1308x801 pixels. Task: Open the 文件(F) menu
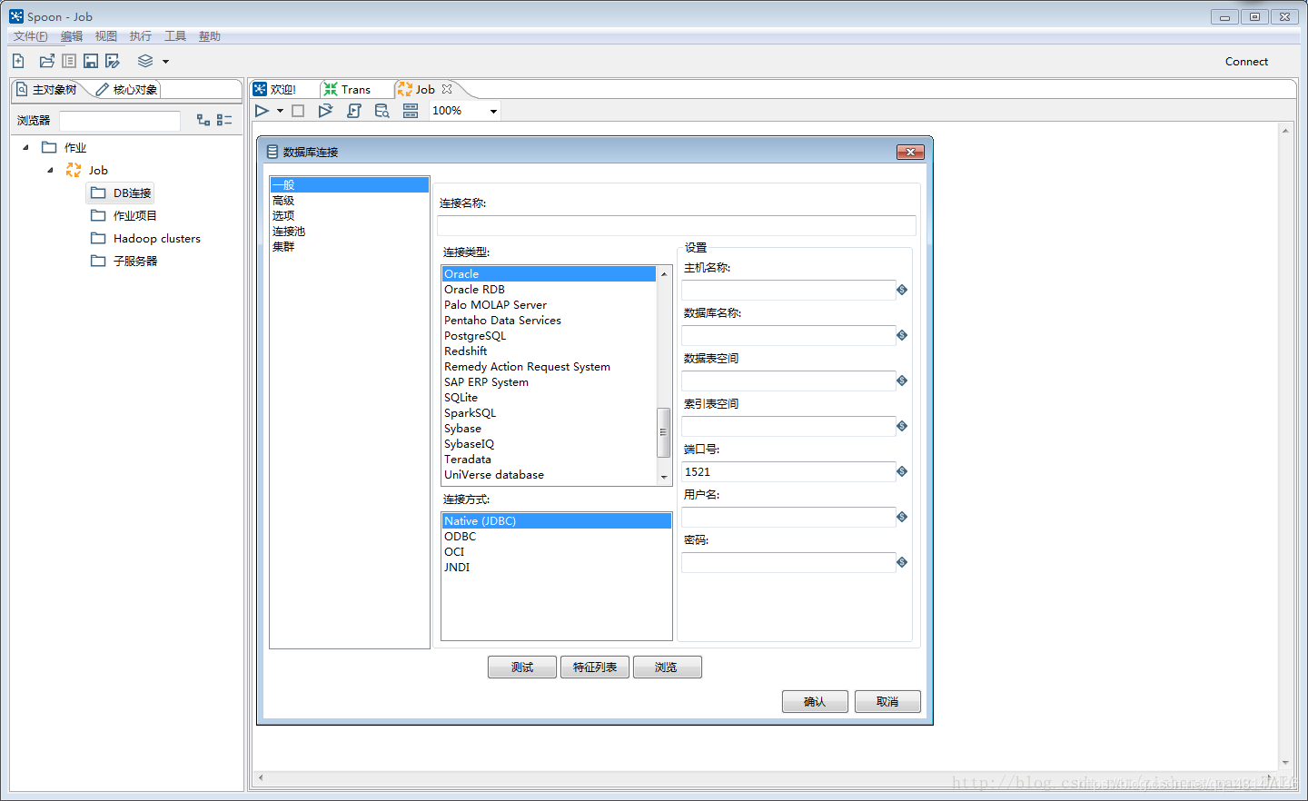(30, 36)
